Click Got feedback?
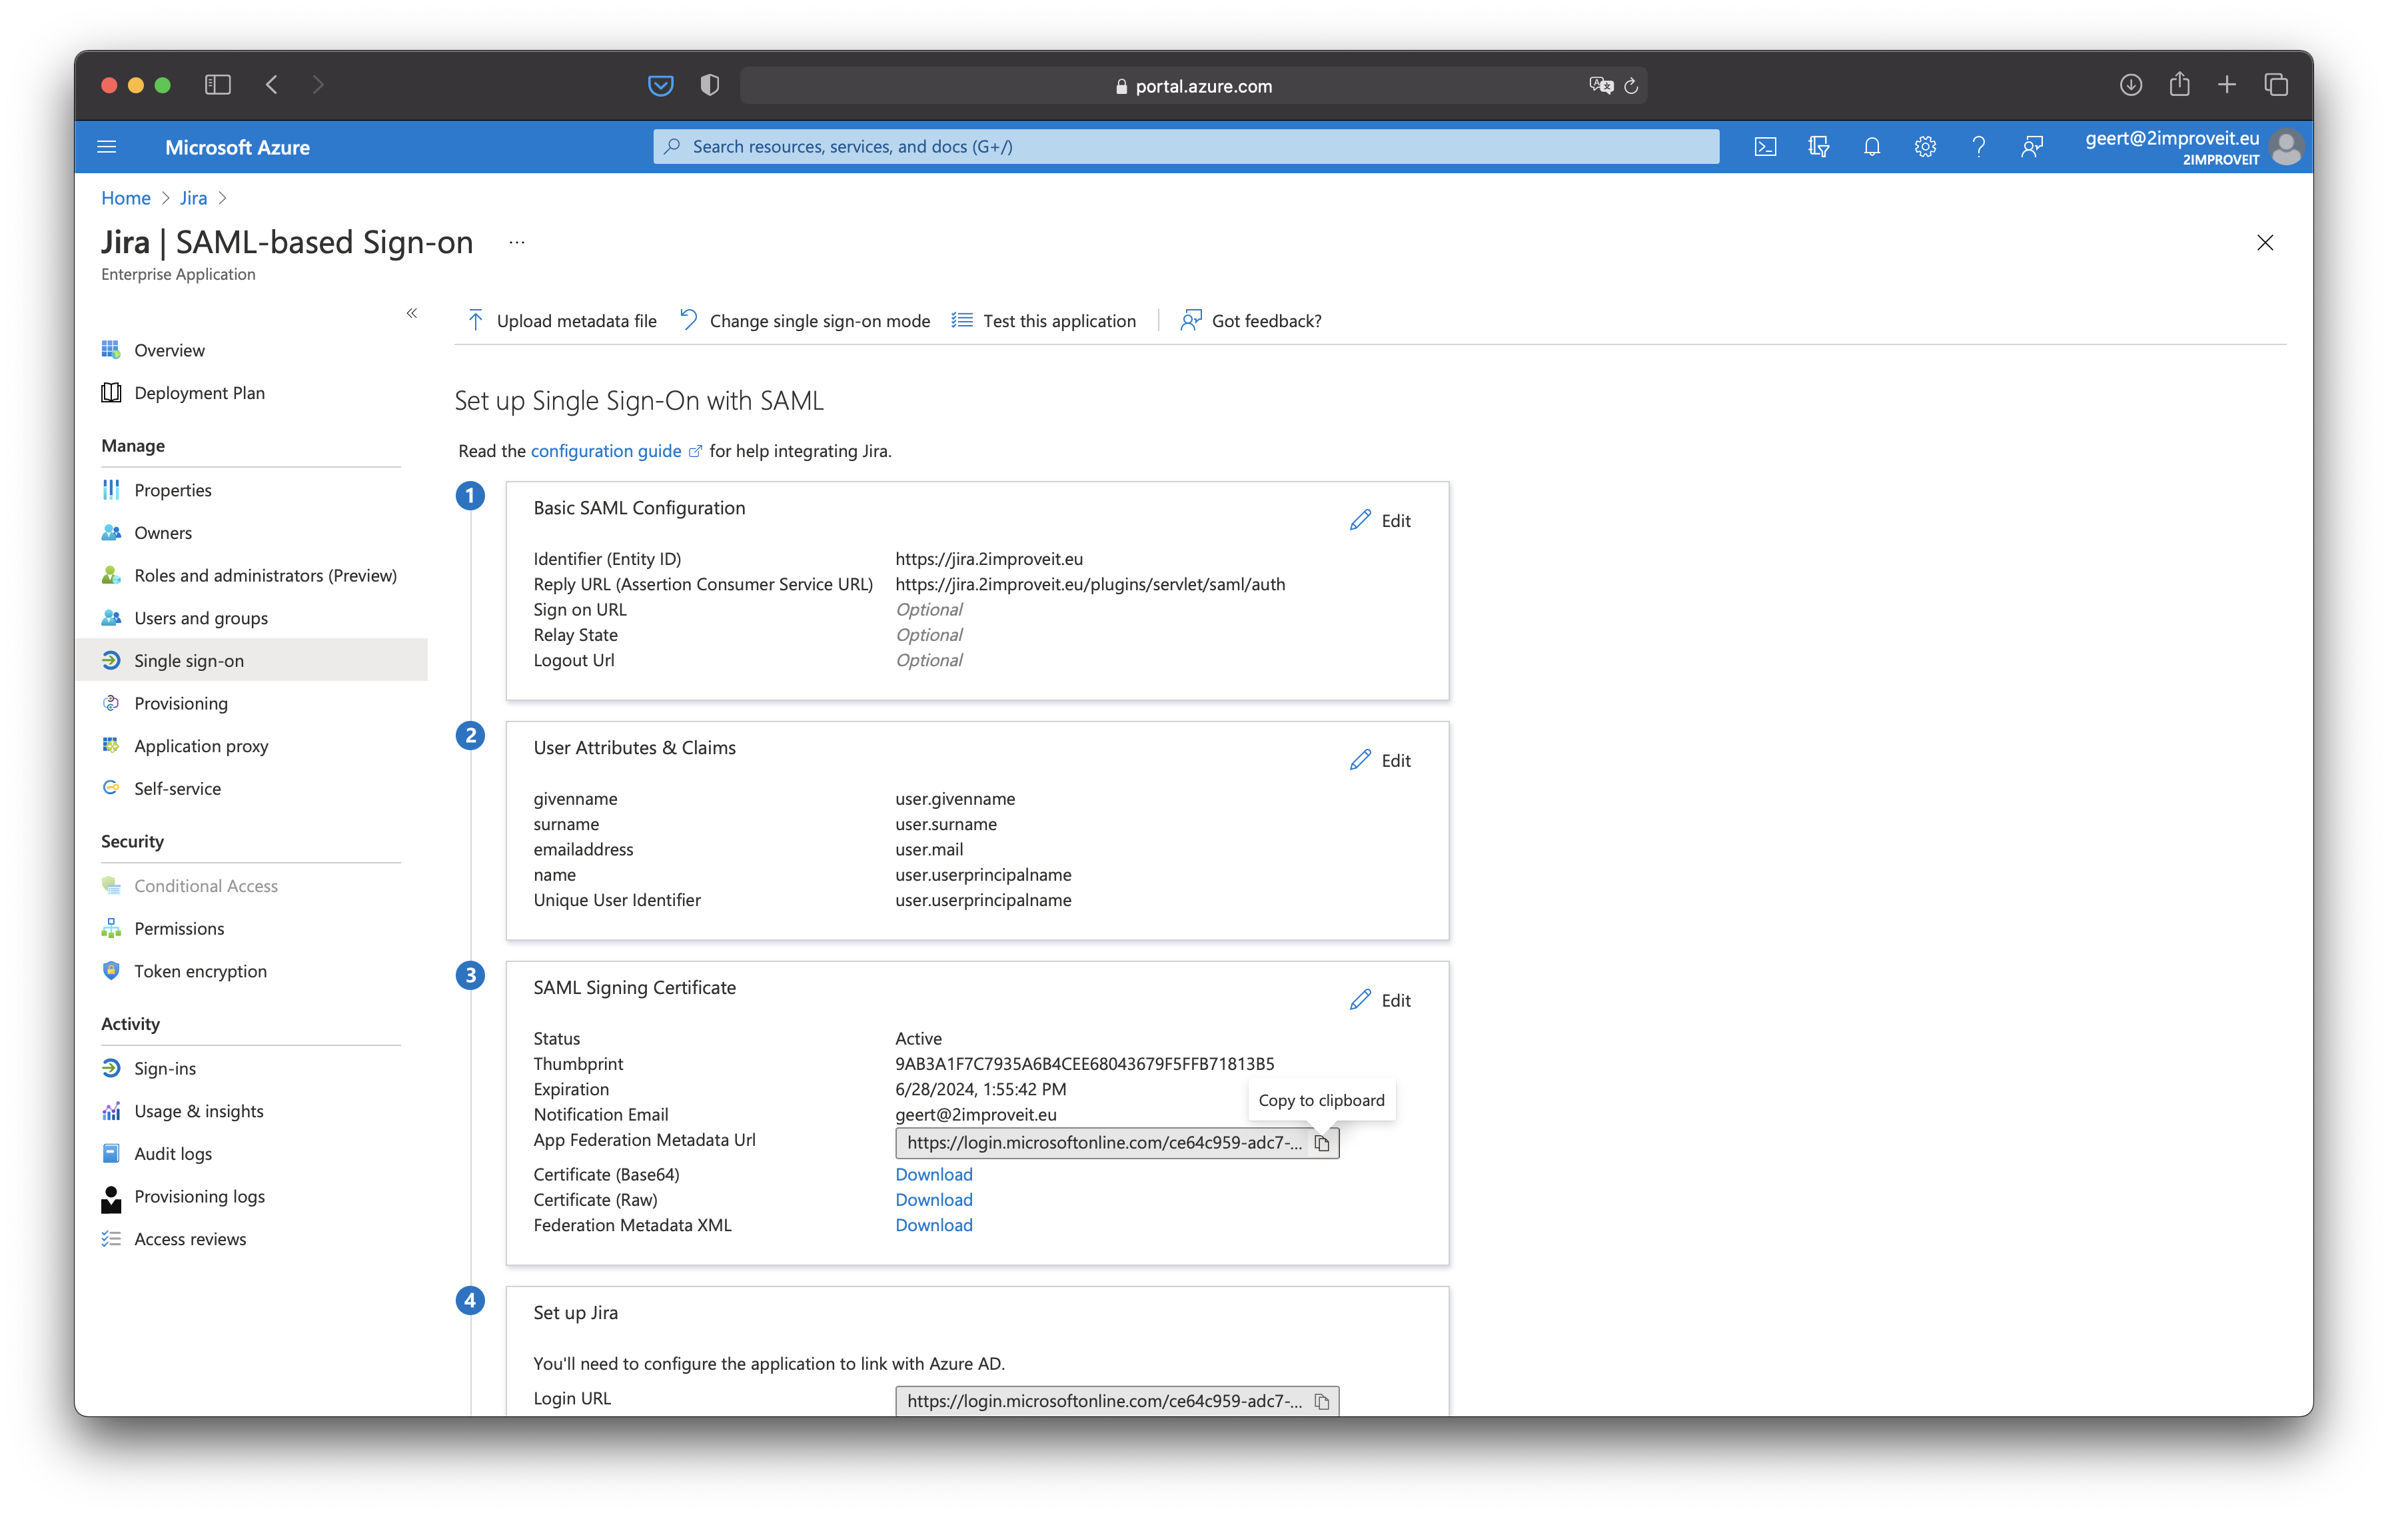The width and height of the screenshot is (2388, 1515). click(x=1251, y=320)
